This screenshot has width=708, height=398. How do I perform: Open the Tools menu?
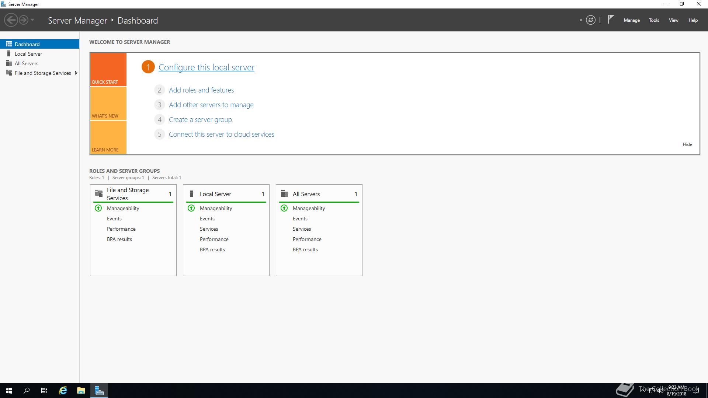click(x=654, y=20)
